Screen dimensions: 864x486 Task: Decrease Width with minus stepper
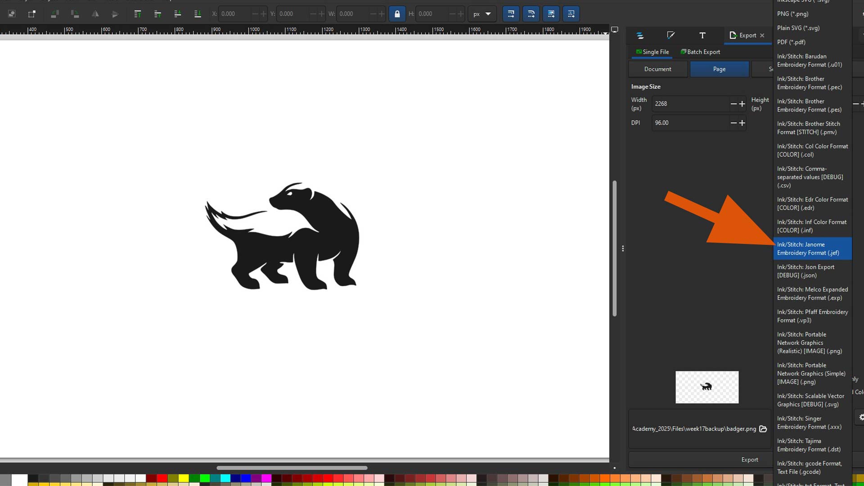[x=733, y=103]
